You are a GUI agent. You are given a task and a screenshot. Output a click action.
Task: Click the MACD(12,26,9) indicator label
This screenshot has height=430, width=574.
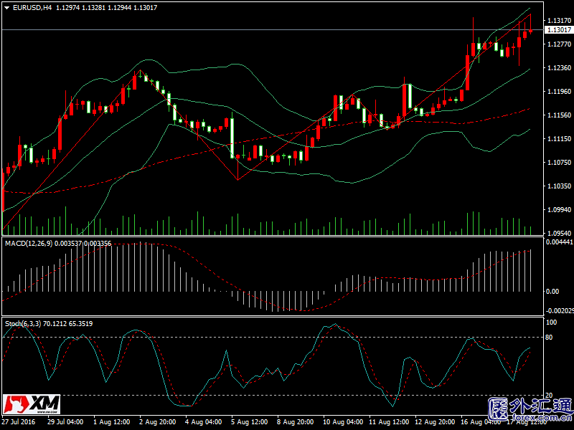point(29,244)
